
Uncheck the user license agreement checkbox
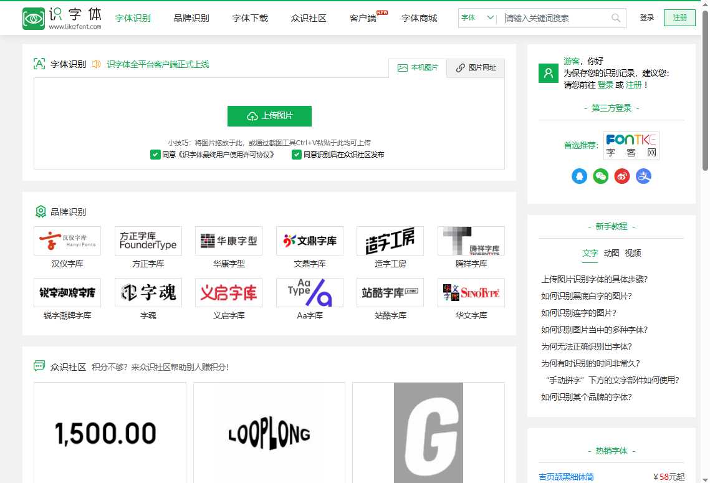(x=156, y=155)
